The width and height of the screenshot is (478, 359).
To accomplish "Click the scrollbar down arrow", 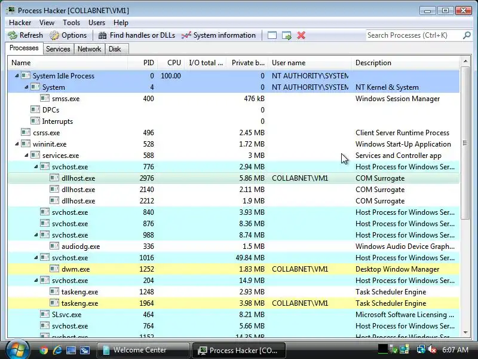I will click(x=465, y=333).
